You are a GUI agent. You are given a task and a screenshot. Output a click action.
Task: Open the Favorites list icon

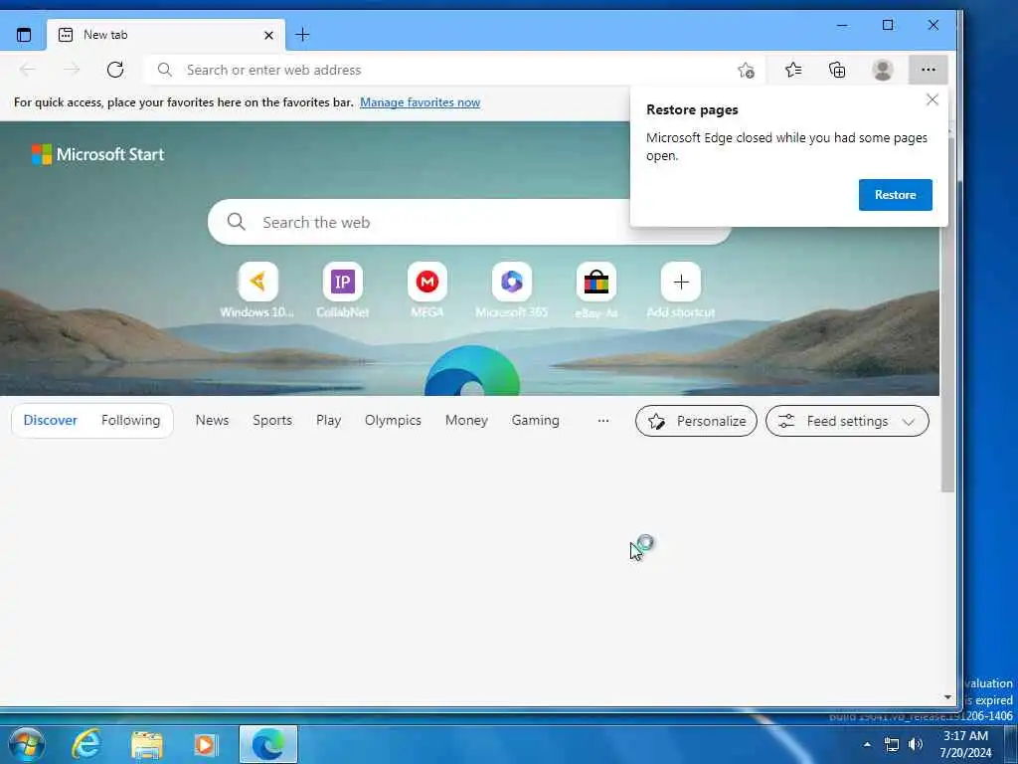pyautogui.click(x=793, y=70)
